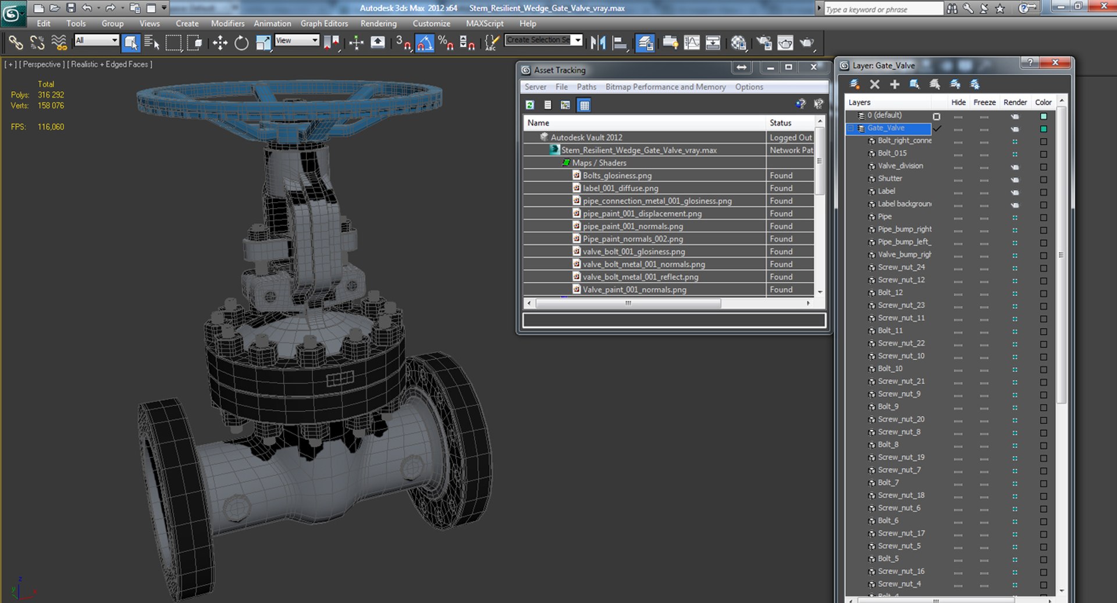The width and height of the screenshot is (1117, 603).
Task: Collapse the Gate_Valve layer tree
Action: click(851, 128)
